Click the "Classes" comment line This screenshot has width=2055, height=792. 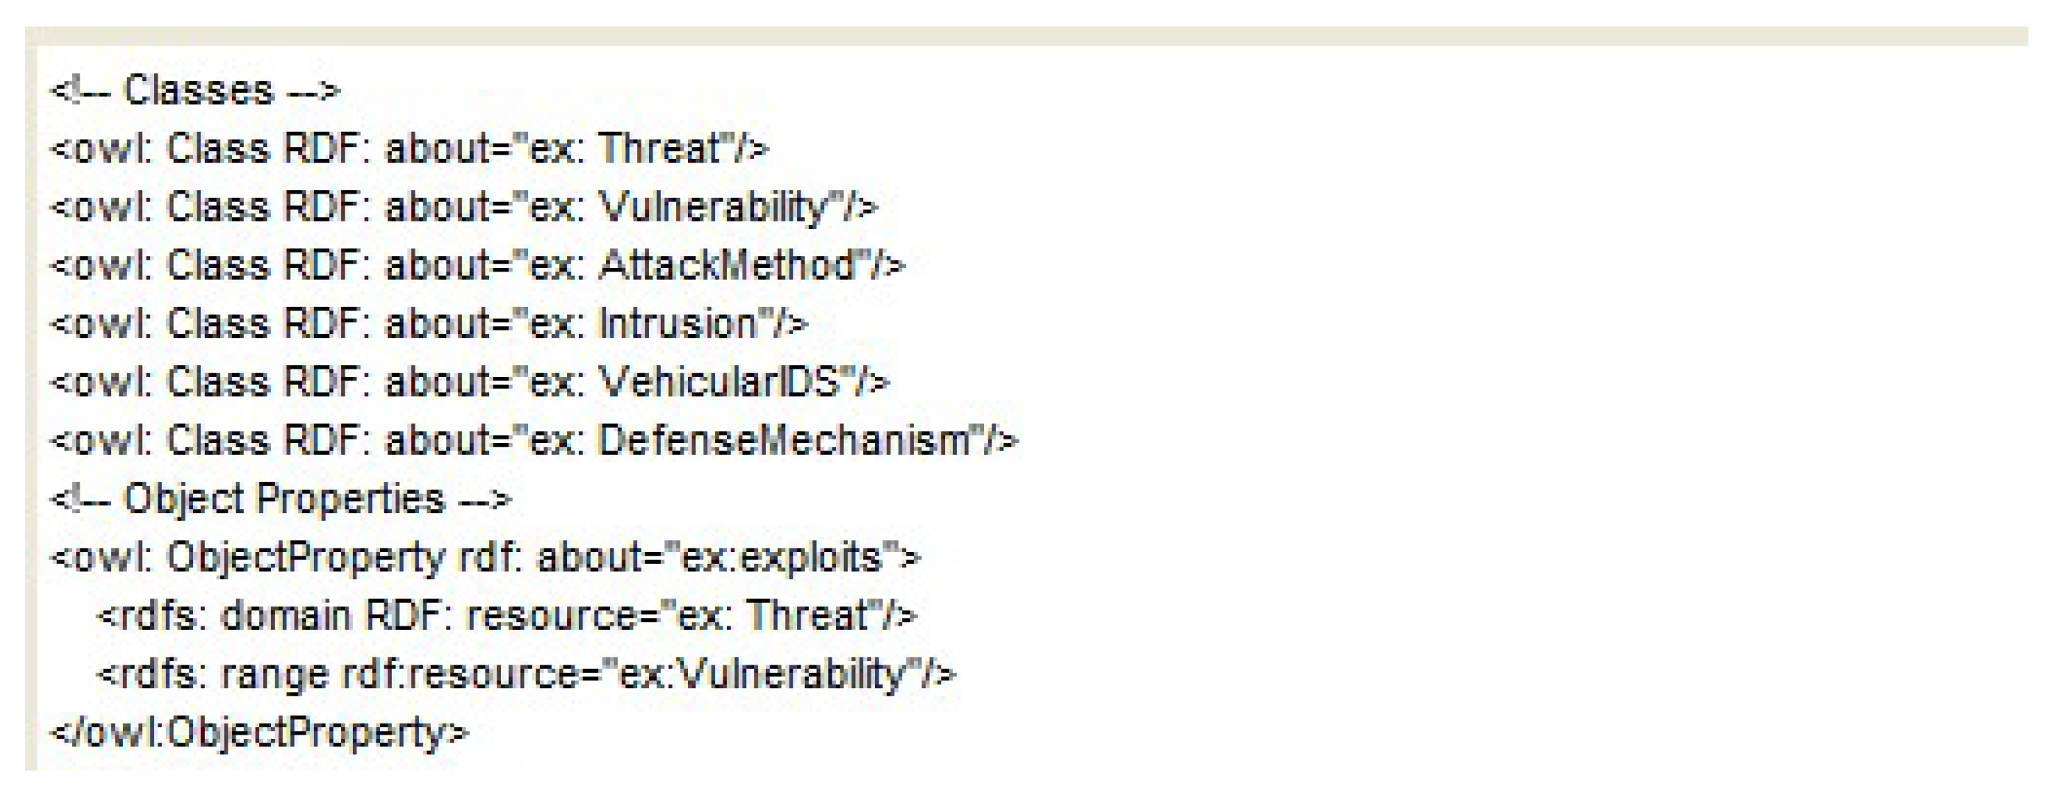pyautogui.click(x=196, y=90)
